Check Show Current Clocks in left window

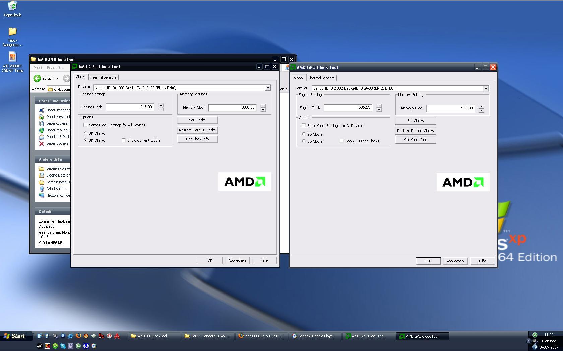pyautogui.click(x=124, y=140)
